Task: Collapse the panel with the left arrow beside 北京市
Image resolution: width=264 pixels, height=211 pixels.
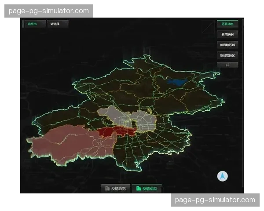Action: [22, 24]
